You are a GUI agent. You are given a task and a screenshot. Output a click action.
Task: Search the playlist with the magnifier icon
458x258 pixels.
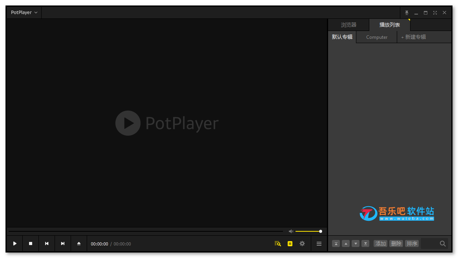(443, 244)
